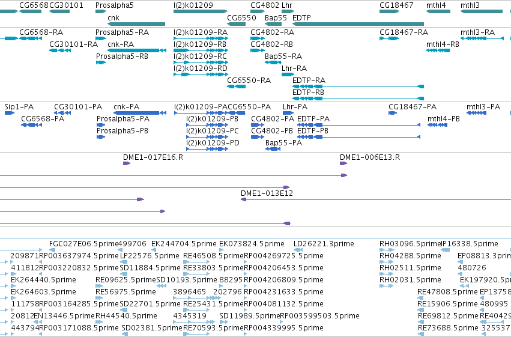Select the EK264440.5prime EST label
The height and width of the screenshot is (337, 511).
pos(43,280)
